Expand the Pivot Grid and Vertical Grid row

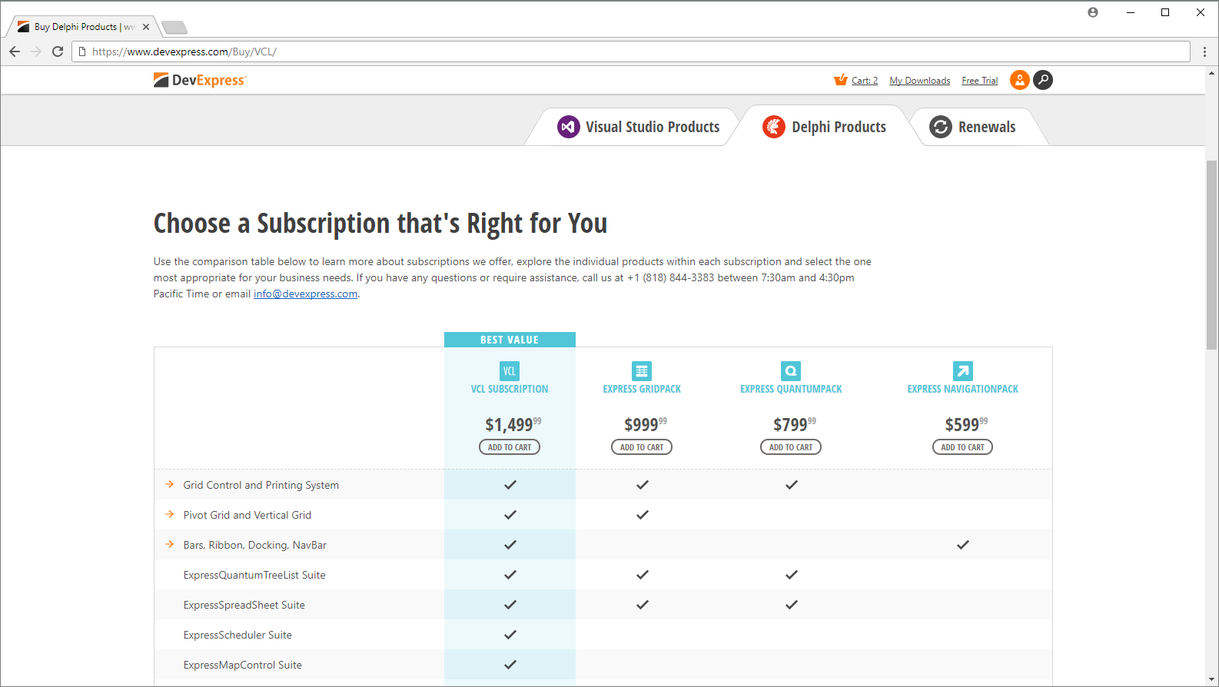coord(170,515)
